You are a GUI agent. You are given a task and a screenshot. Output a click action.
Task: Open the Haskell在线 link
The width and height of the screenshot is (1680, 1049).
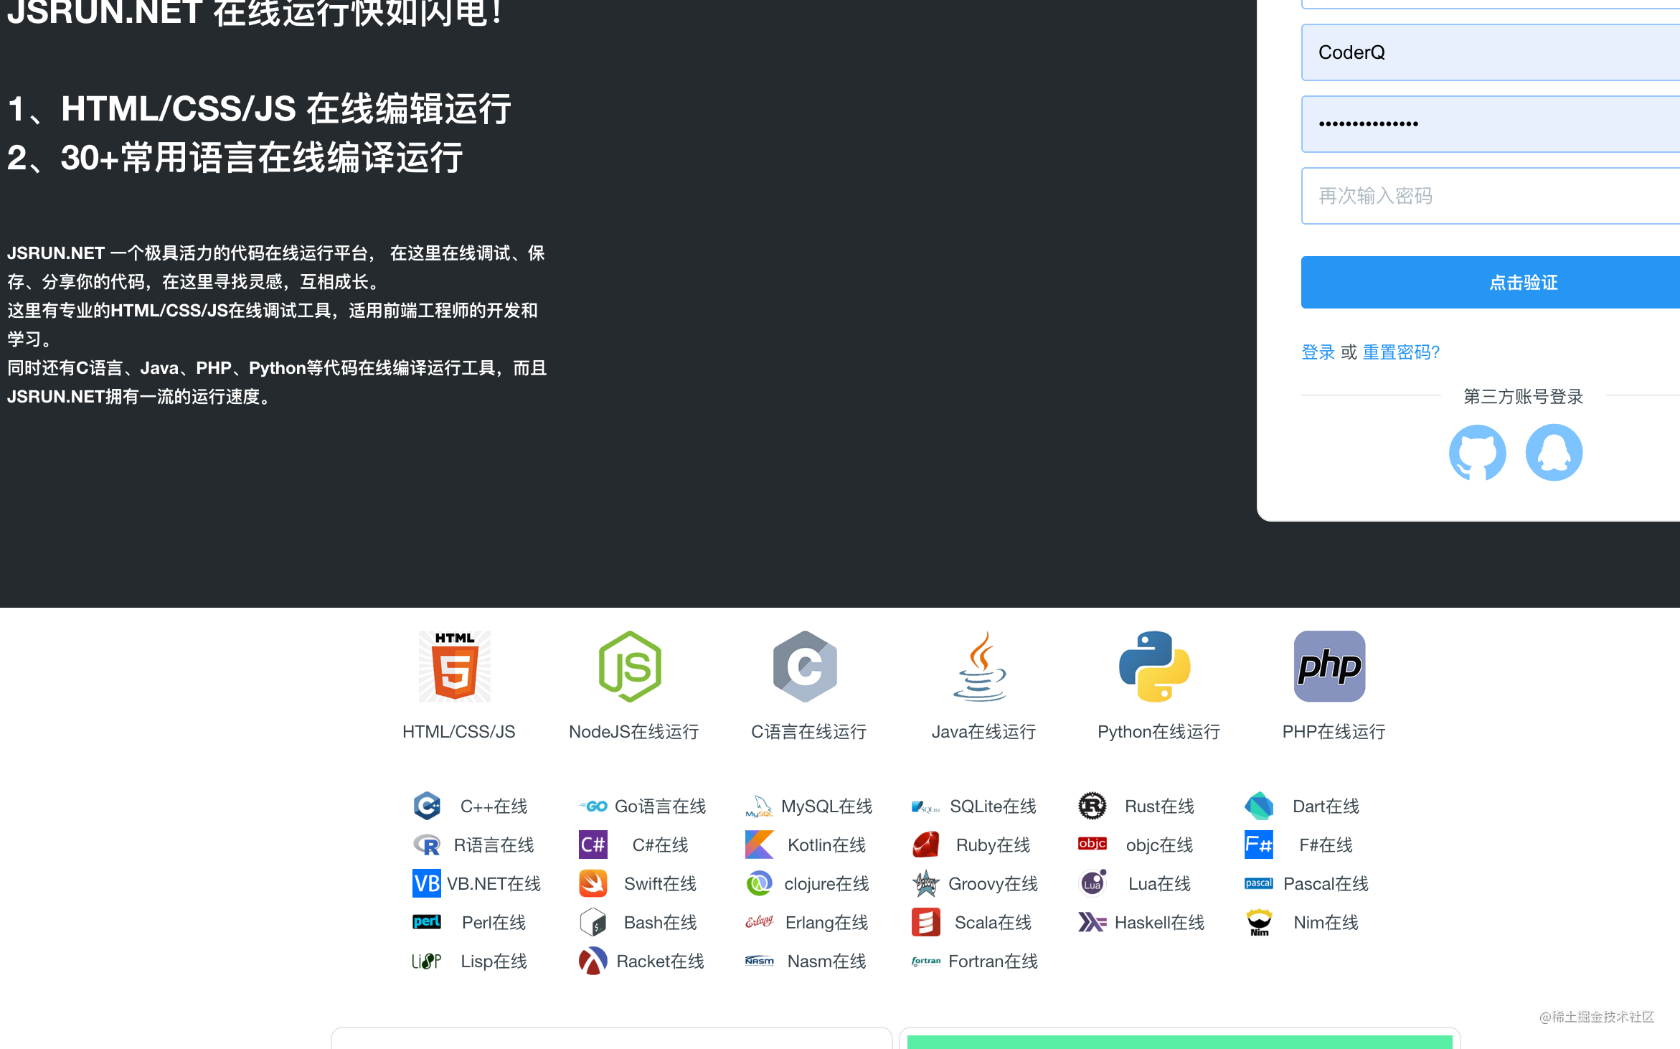tap(1160, 923)
